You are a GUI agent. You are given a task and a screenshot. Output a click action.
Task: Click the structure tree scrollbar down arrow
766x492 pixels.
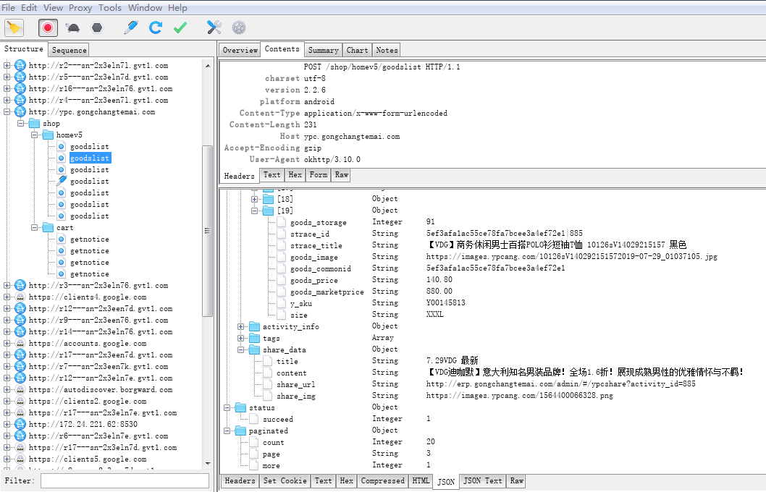point(208,463)
